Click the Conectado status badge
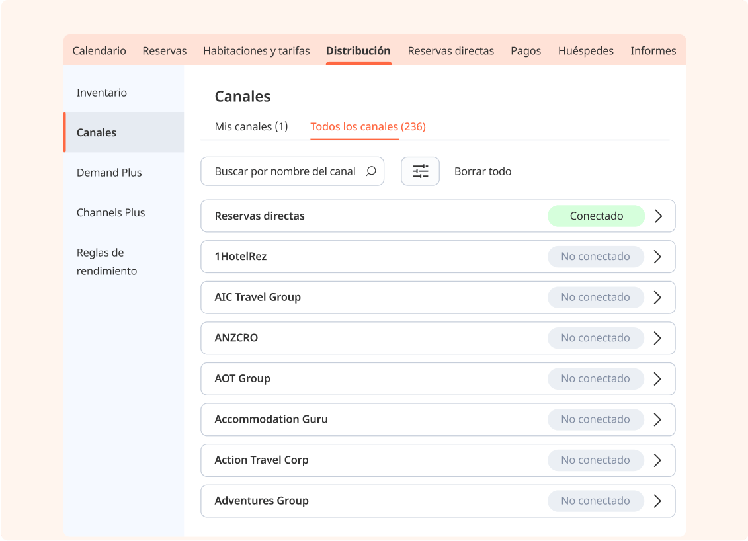The height and width of the screenshot is (541, 748). (596, 216)
